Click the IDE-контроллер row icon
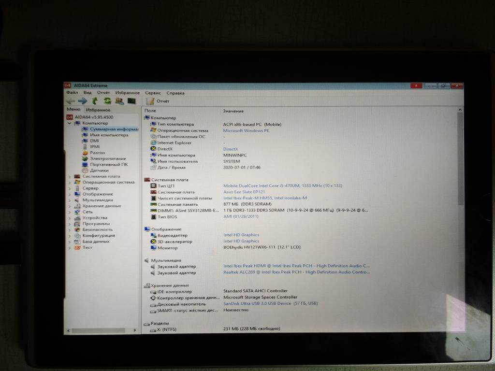 point(153,292)
